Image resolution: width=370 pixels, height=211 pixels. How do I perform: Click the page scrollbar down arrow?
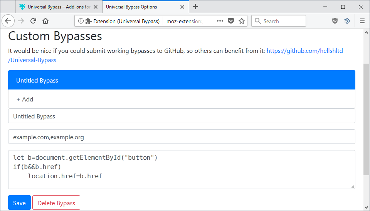[x=366, y=208]
